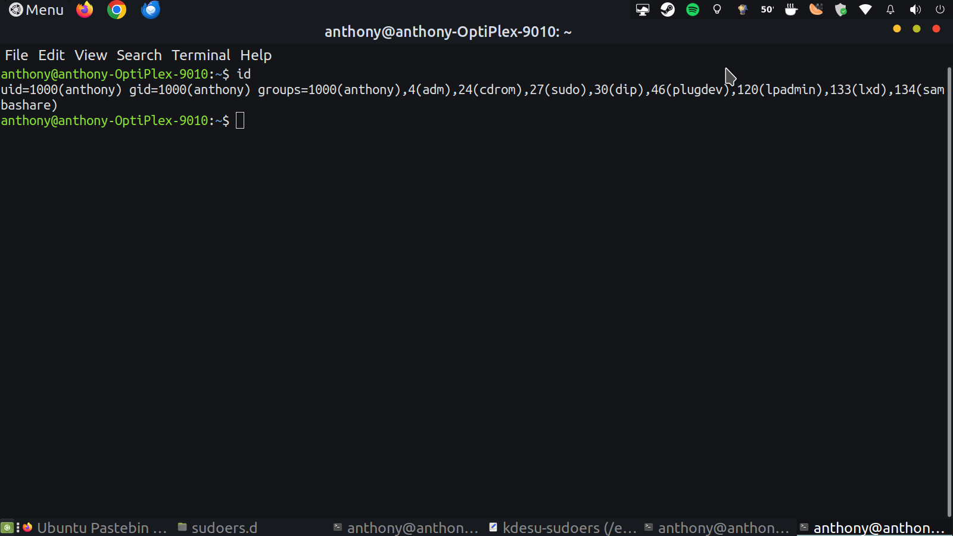Open the Edit menu in terminal
Image resolution: width=953 pixels, height=536 pixels.
[51, 55]
